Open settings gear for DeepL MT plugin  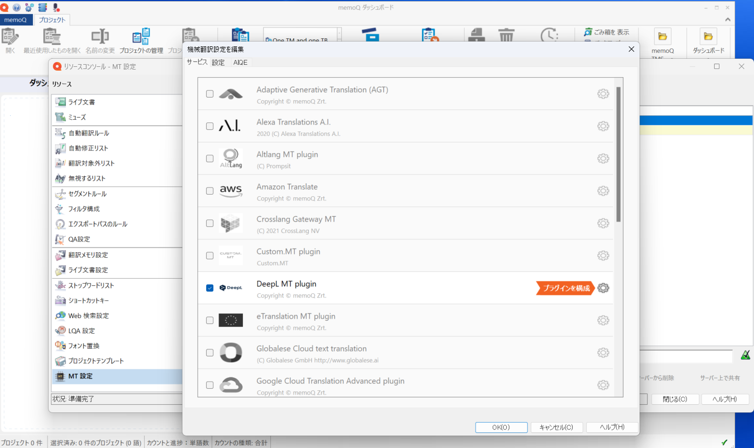tap(603, 288)
